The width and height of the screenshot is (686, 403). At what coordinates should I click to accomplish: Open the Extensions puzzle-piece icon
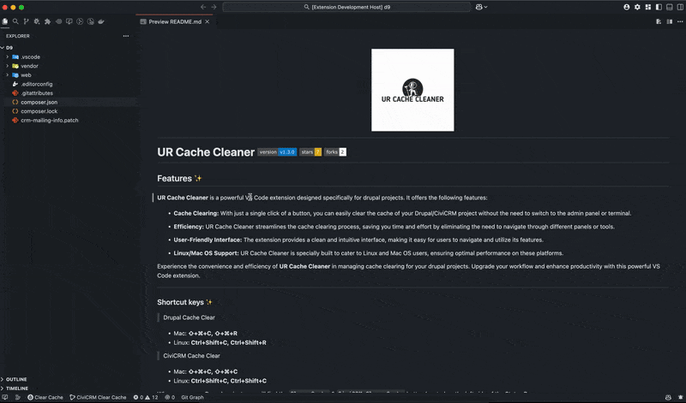point(47,21)
